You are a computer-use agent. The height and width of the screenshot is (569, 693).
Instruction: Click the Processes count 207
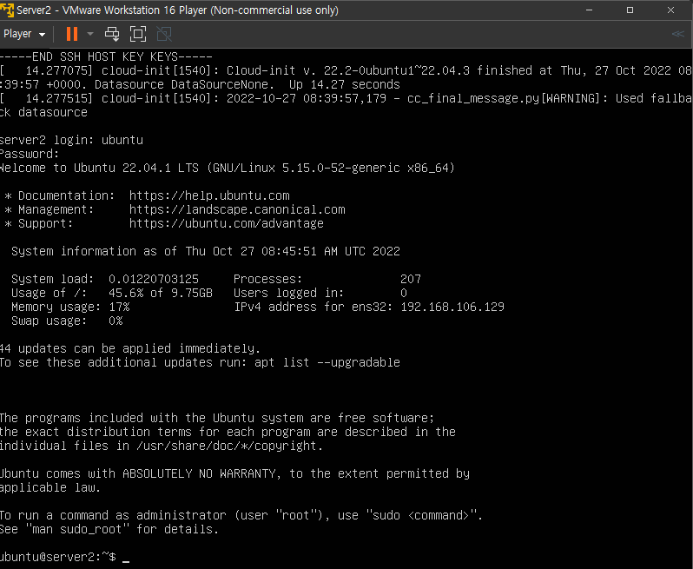click(411, 279)
